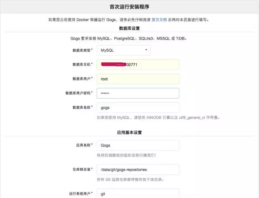Click the 数据库用户密码 label
This screenshot has height=198, width=259.
tap(78, 93)
